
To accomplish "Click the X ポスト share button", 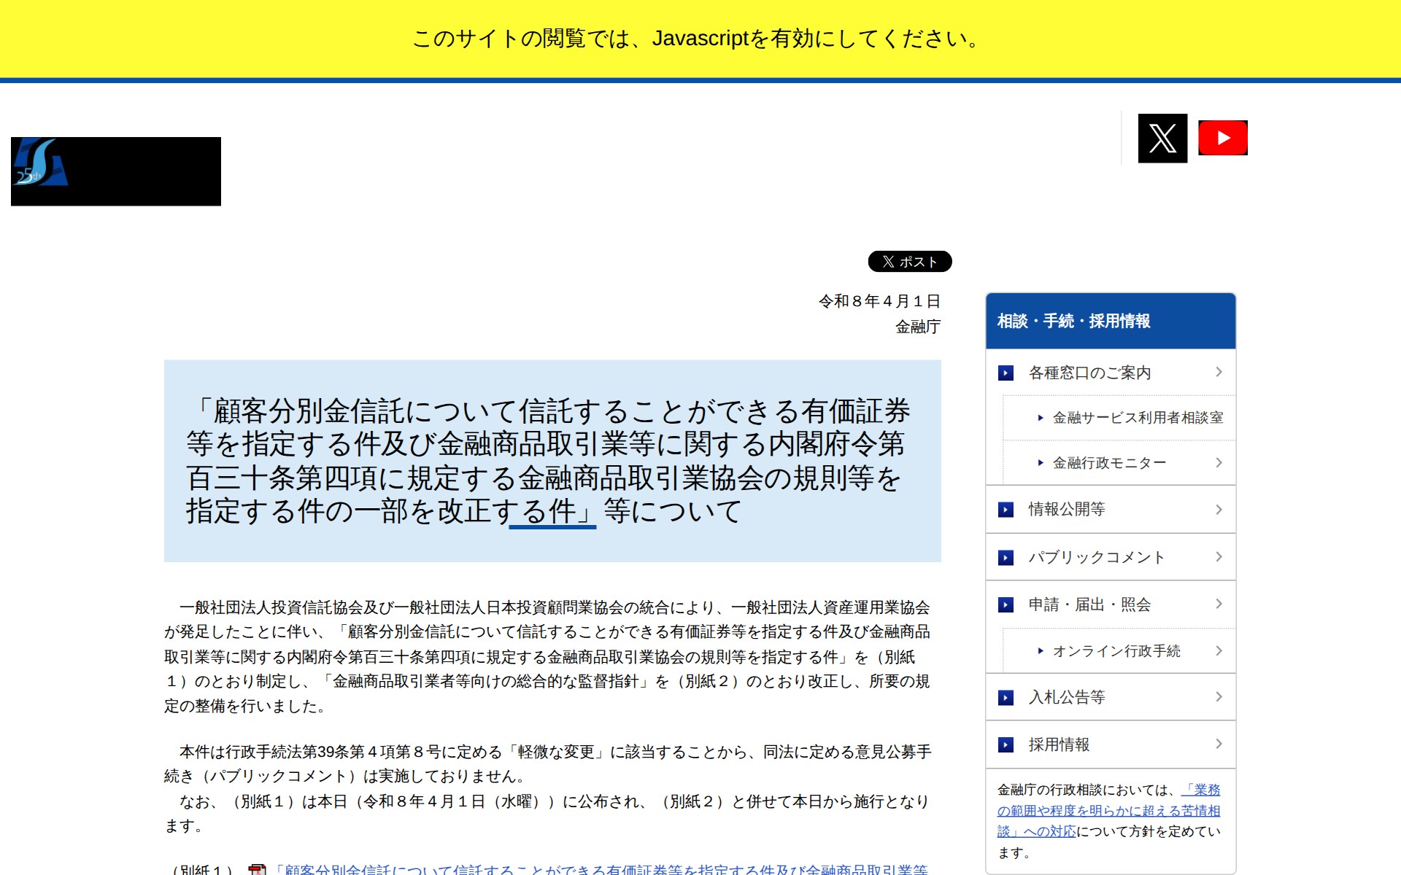I will [909, 261].
